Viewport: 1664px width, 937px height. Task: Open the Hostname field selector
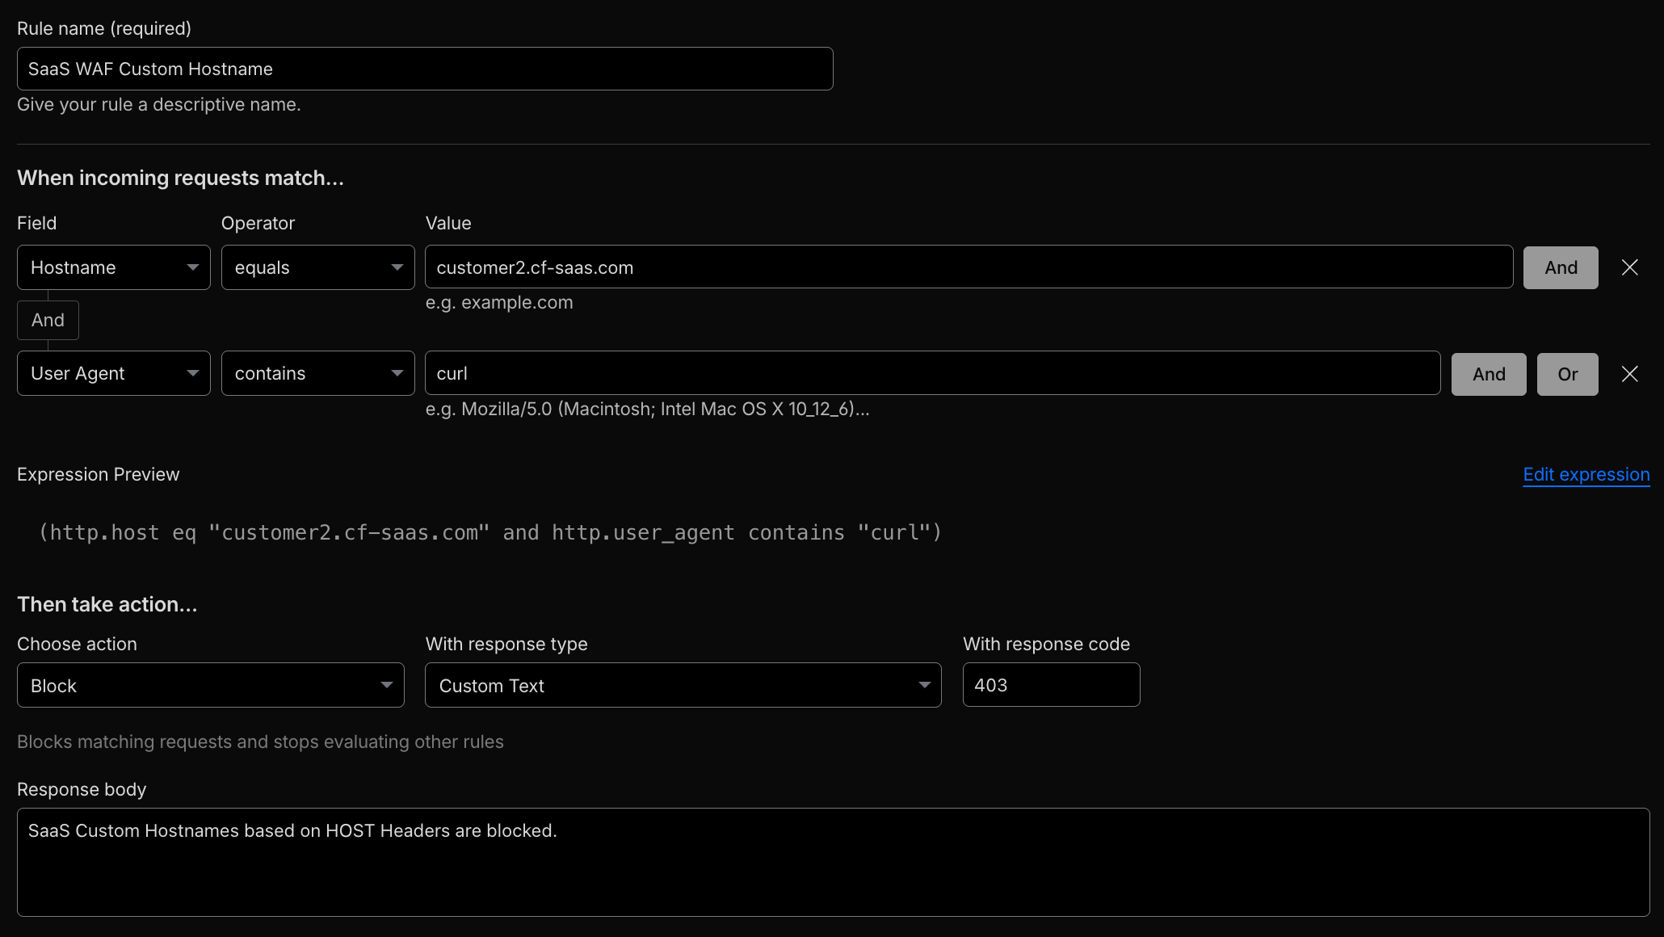pyautogui.click(x=113, y=267)
